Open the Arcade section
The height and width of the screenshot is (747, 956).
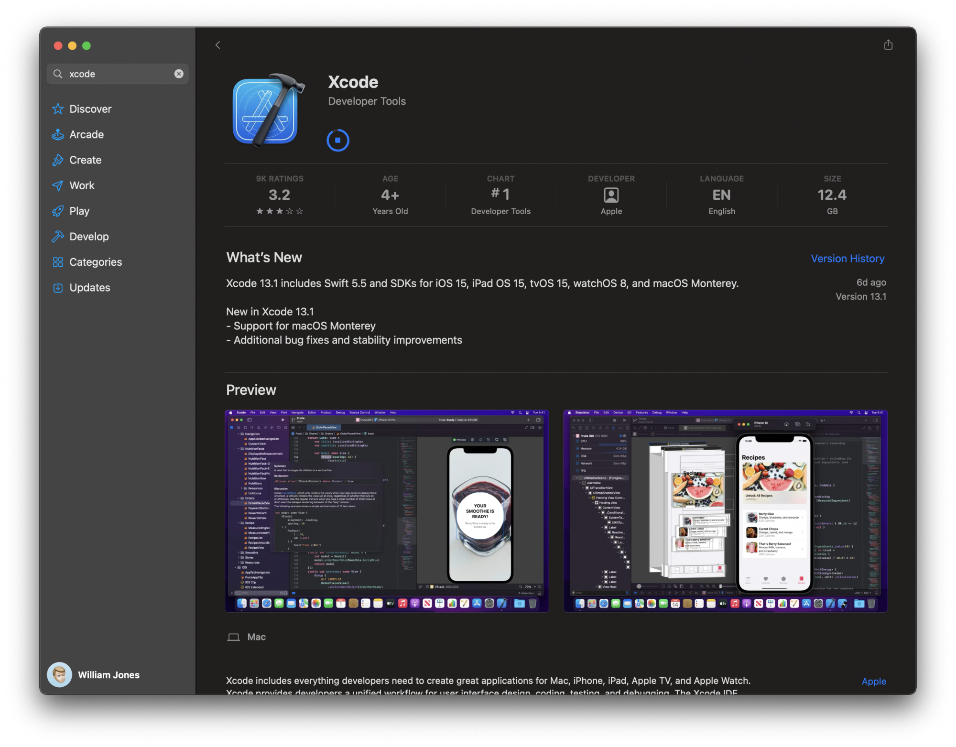click(87, 134)
